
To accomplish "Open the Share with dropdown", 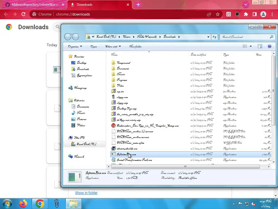I will coord(113,46).
